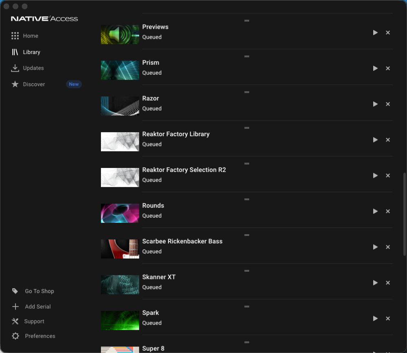
Task: Click the drag handle above Spark
Action: pyautogui.click(x=247, y=307)
